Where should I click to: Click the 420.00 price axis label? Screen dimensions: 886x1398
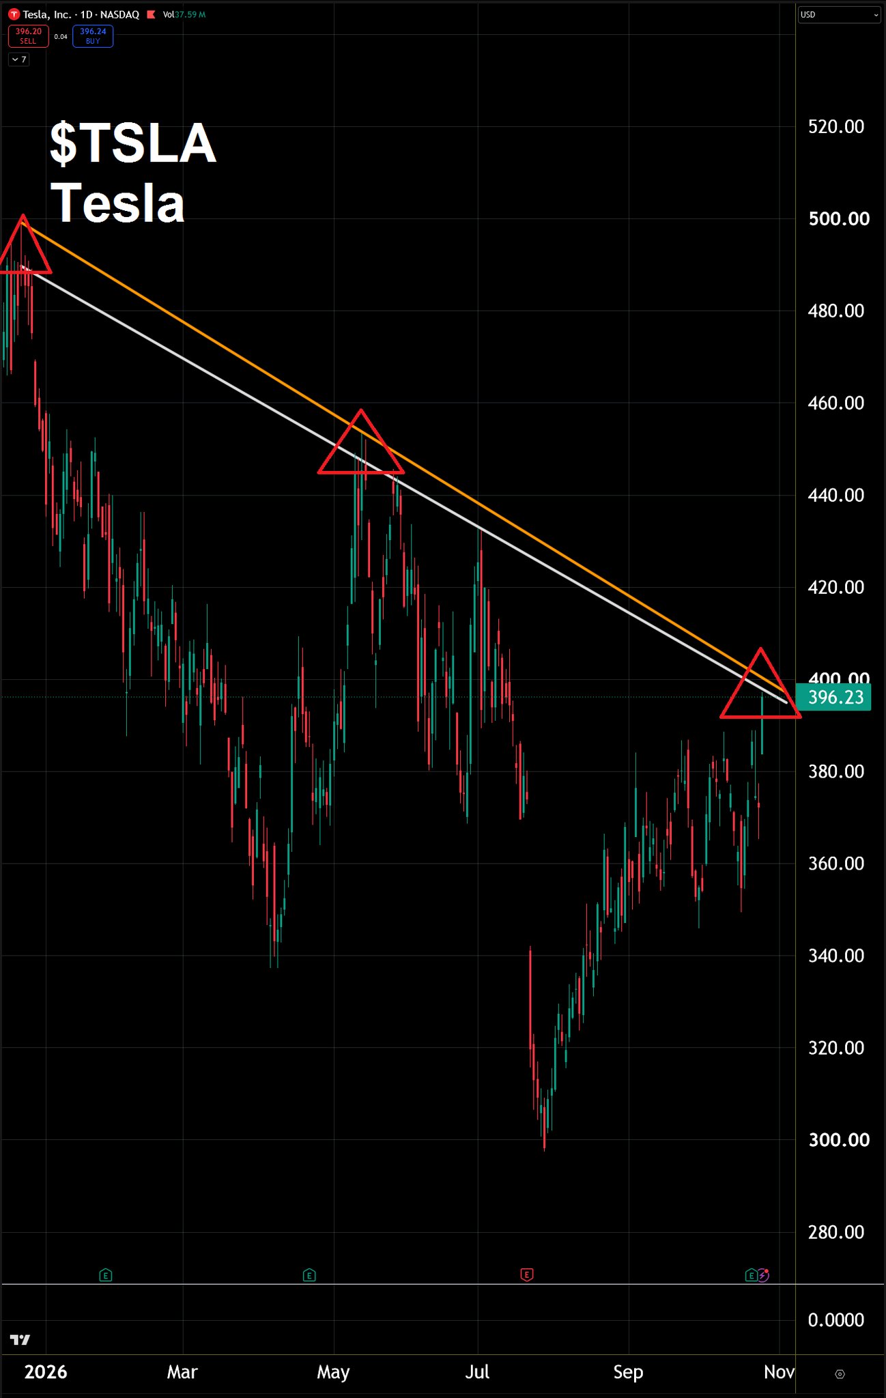[x=836, y=588]
